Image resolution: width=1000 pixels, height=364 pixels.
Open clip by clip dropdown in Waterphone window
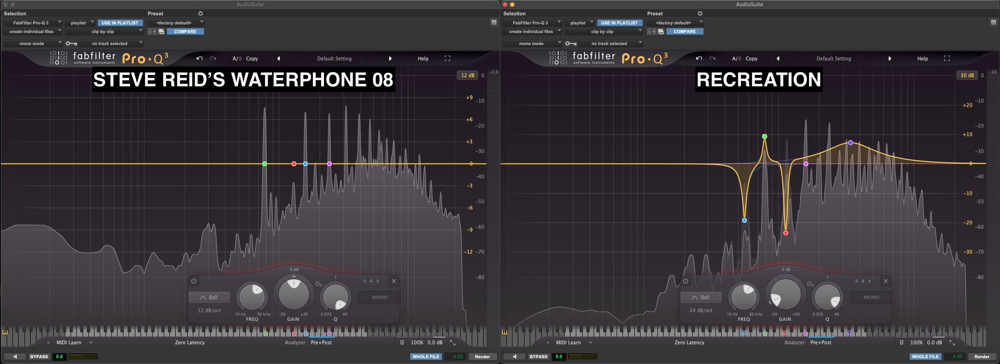[x=104, y=32]
